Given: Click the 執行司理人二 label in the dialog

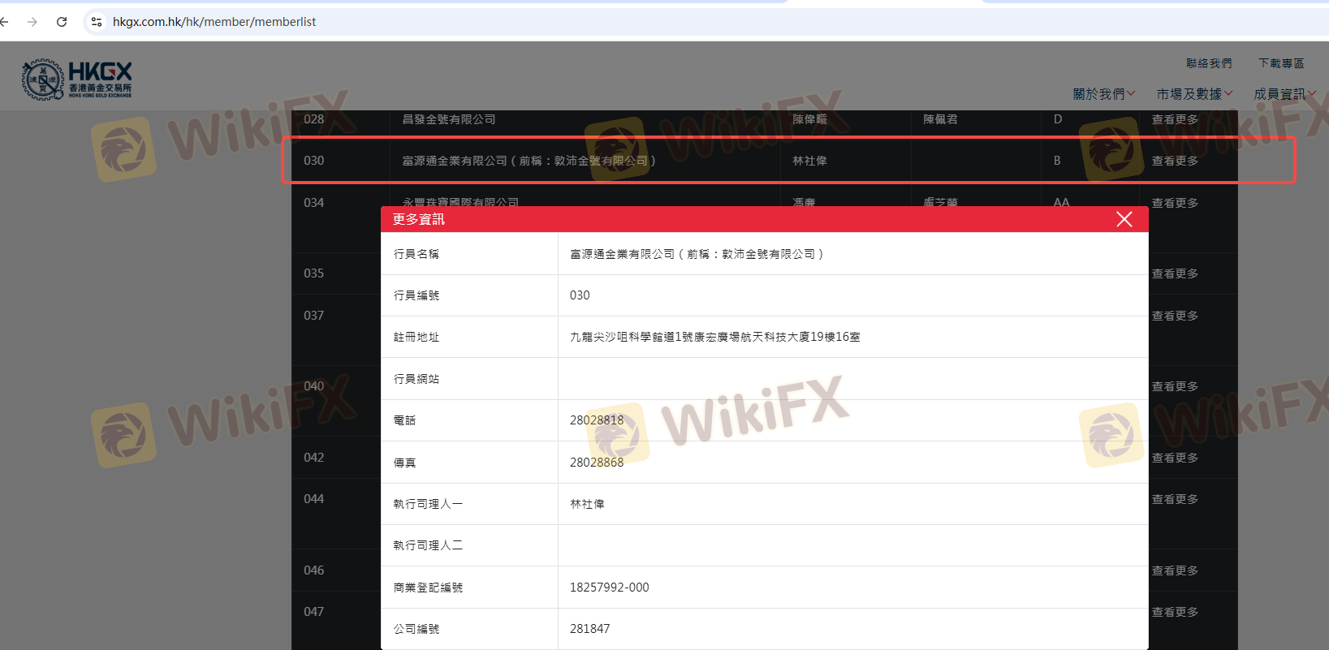Looking at the screenshot, I should click(x=428, y=545).
